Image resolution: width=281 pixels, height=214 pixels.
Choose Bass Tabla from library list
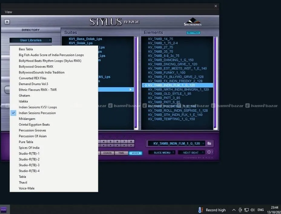click(54, 49)
